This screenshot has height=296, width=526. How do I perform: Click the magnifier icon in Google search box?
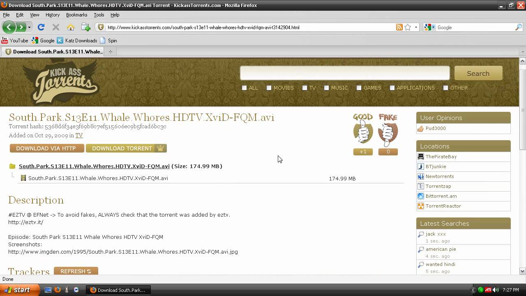click(519, 28)
